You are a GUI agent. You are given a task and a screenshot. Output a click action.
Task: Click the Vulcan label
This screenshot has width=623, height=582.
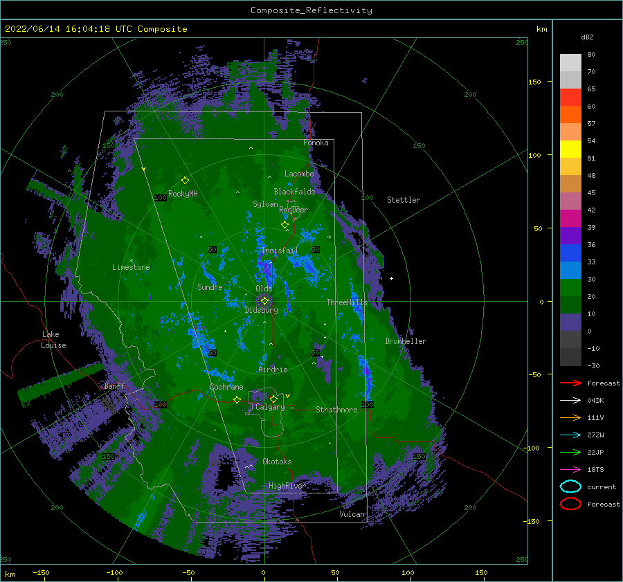pyautogui.click(x=352, y=513)
